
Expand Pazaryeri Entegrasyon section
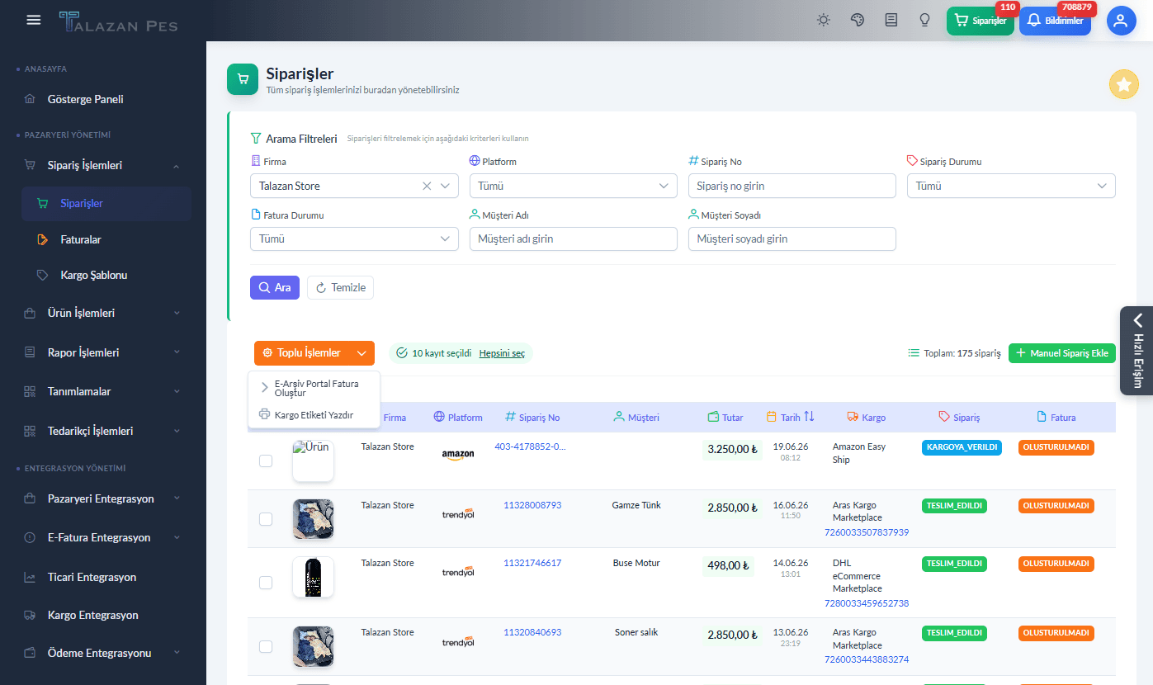103,498
